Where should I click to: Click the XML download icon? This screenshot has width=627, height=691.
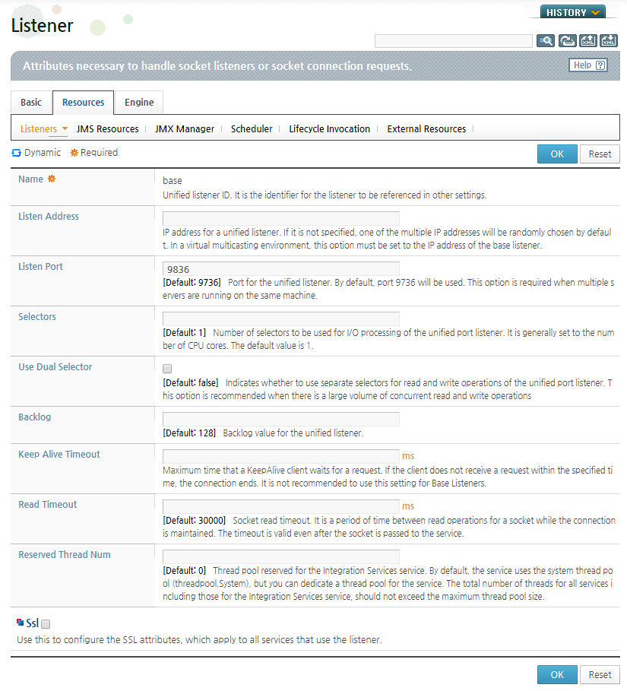[x=609, y=41]
